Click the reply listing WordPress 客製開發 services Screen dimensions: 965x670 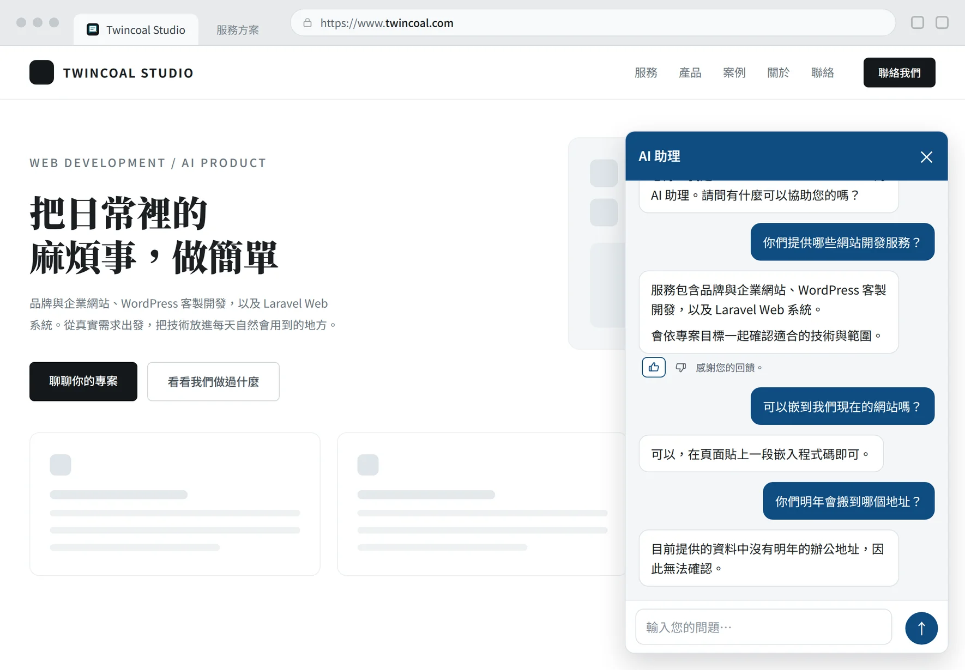pyautogui.click(x=769, y=312)
